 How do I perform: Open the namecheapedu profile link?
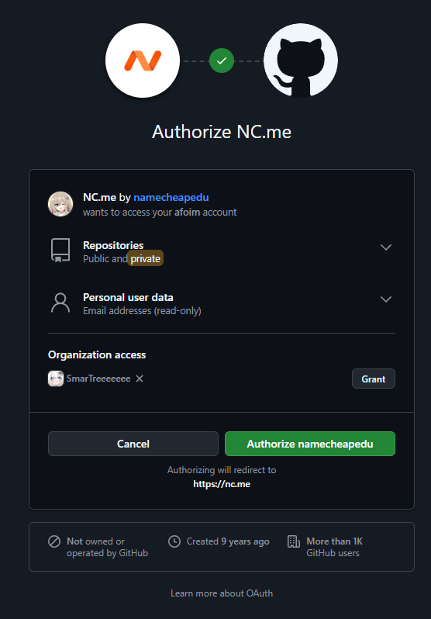pyautogui.click(x=171, y=197)
